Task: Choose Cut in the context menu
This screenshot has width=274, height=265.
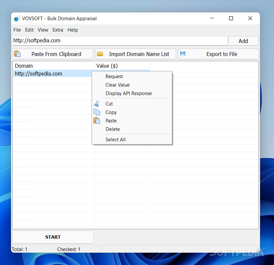Action: click(x=132, y=104)
